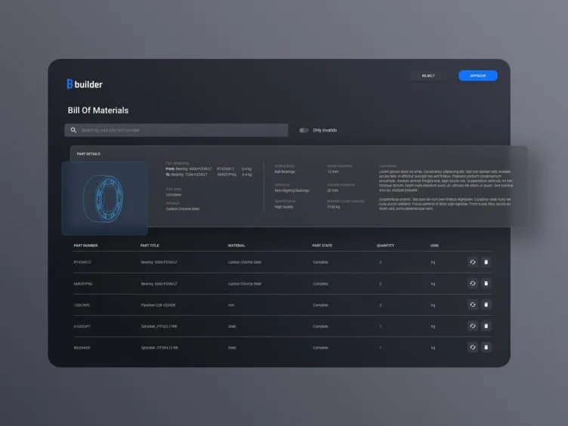Viewport: 568px width, 426px height.
Task: Select the Flywheel part title cell
Action: (x=159, y=305)
